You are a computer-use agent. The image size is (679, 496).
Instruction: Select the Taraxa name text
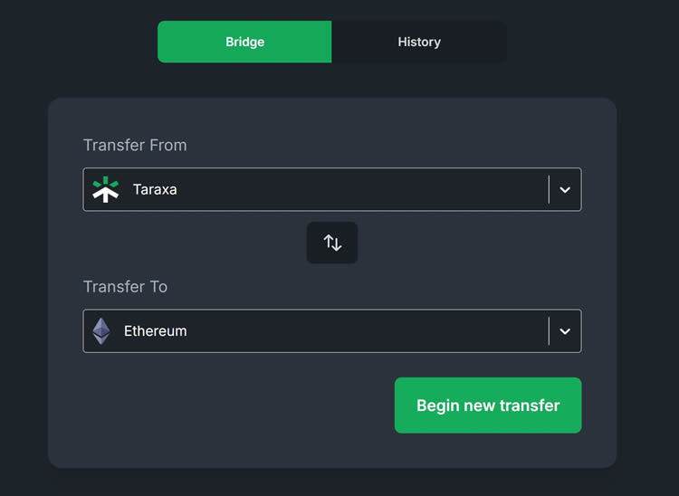pos(155,190)
